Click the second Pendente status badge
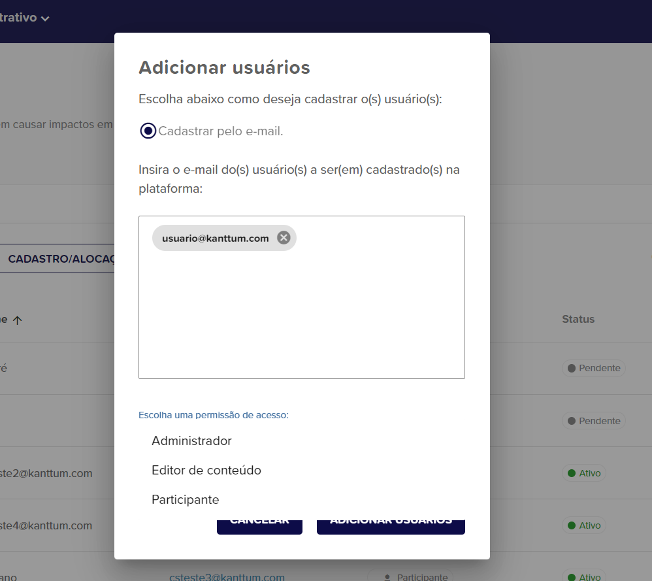Image resolution: width=652 pixels, height=581 pixels. (x=594, y=421)
